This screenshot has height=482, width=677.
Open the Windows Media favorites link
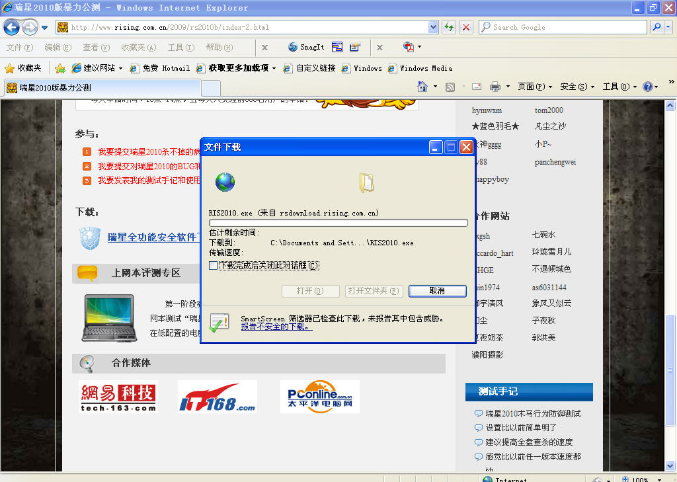click(x=420, y=68)
